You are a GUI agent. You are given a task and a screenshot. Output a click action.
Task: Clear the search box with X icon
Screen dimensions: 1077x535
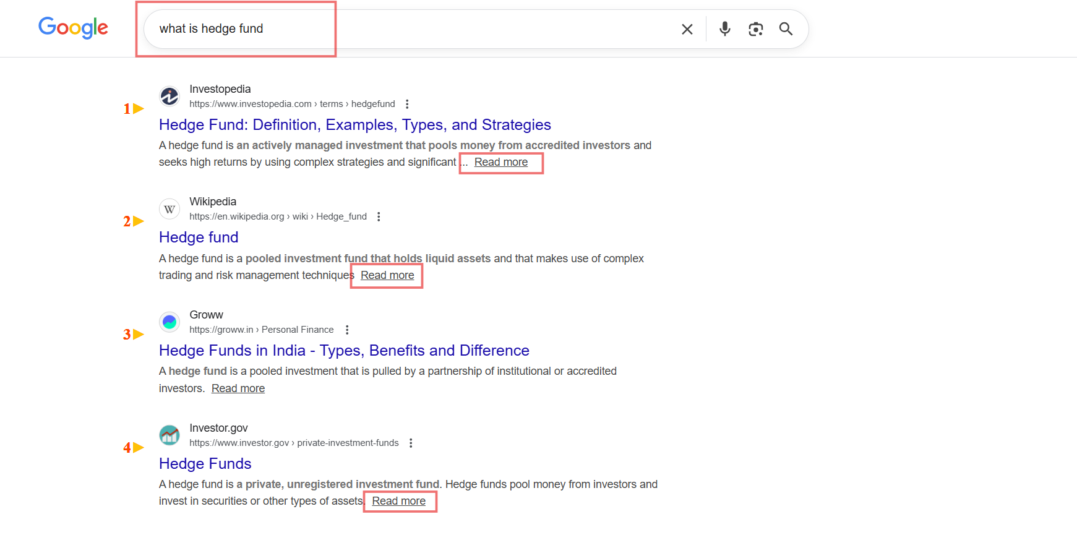click(x=687, y=29)
